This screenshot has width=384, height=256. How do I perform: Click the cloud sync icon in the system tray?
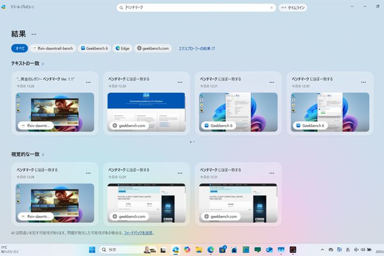coord(331,250)
